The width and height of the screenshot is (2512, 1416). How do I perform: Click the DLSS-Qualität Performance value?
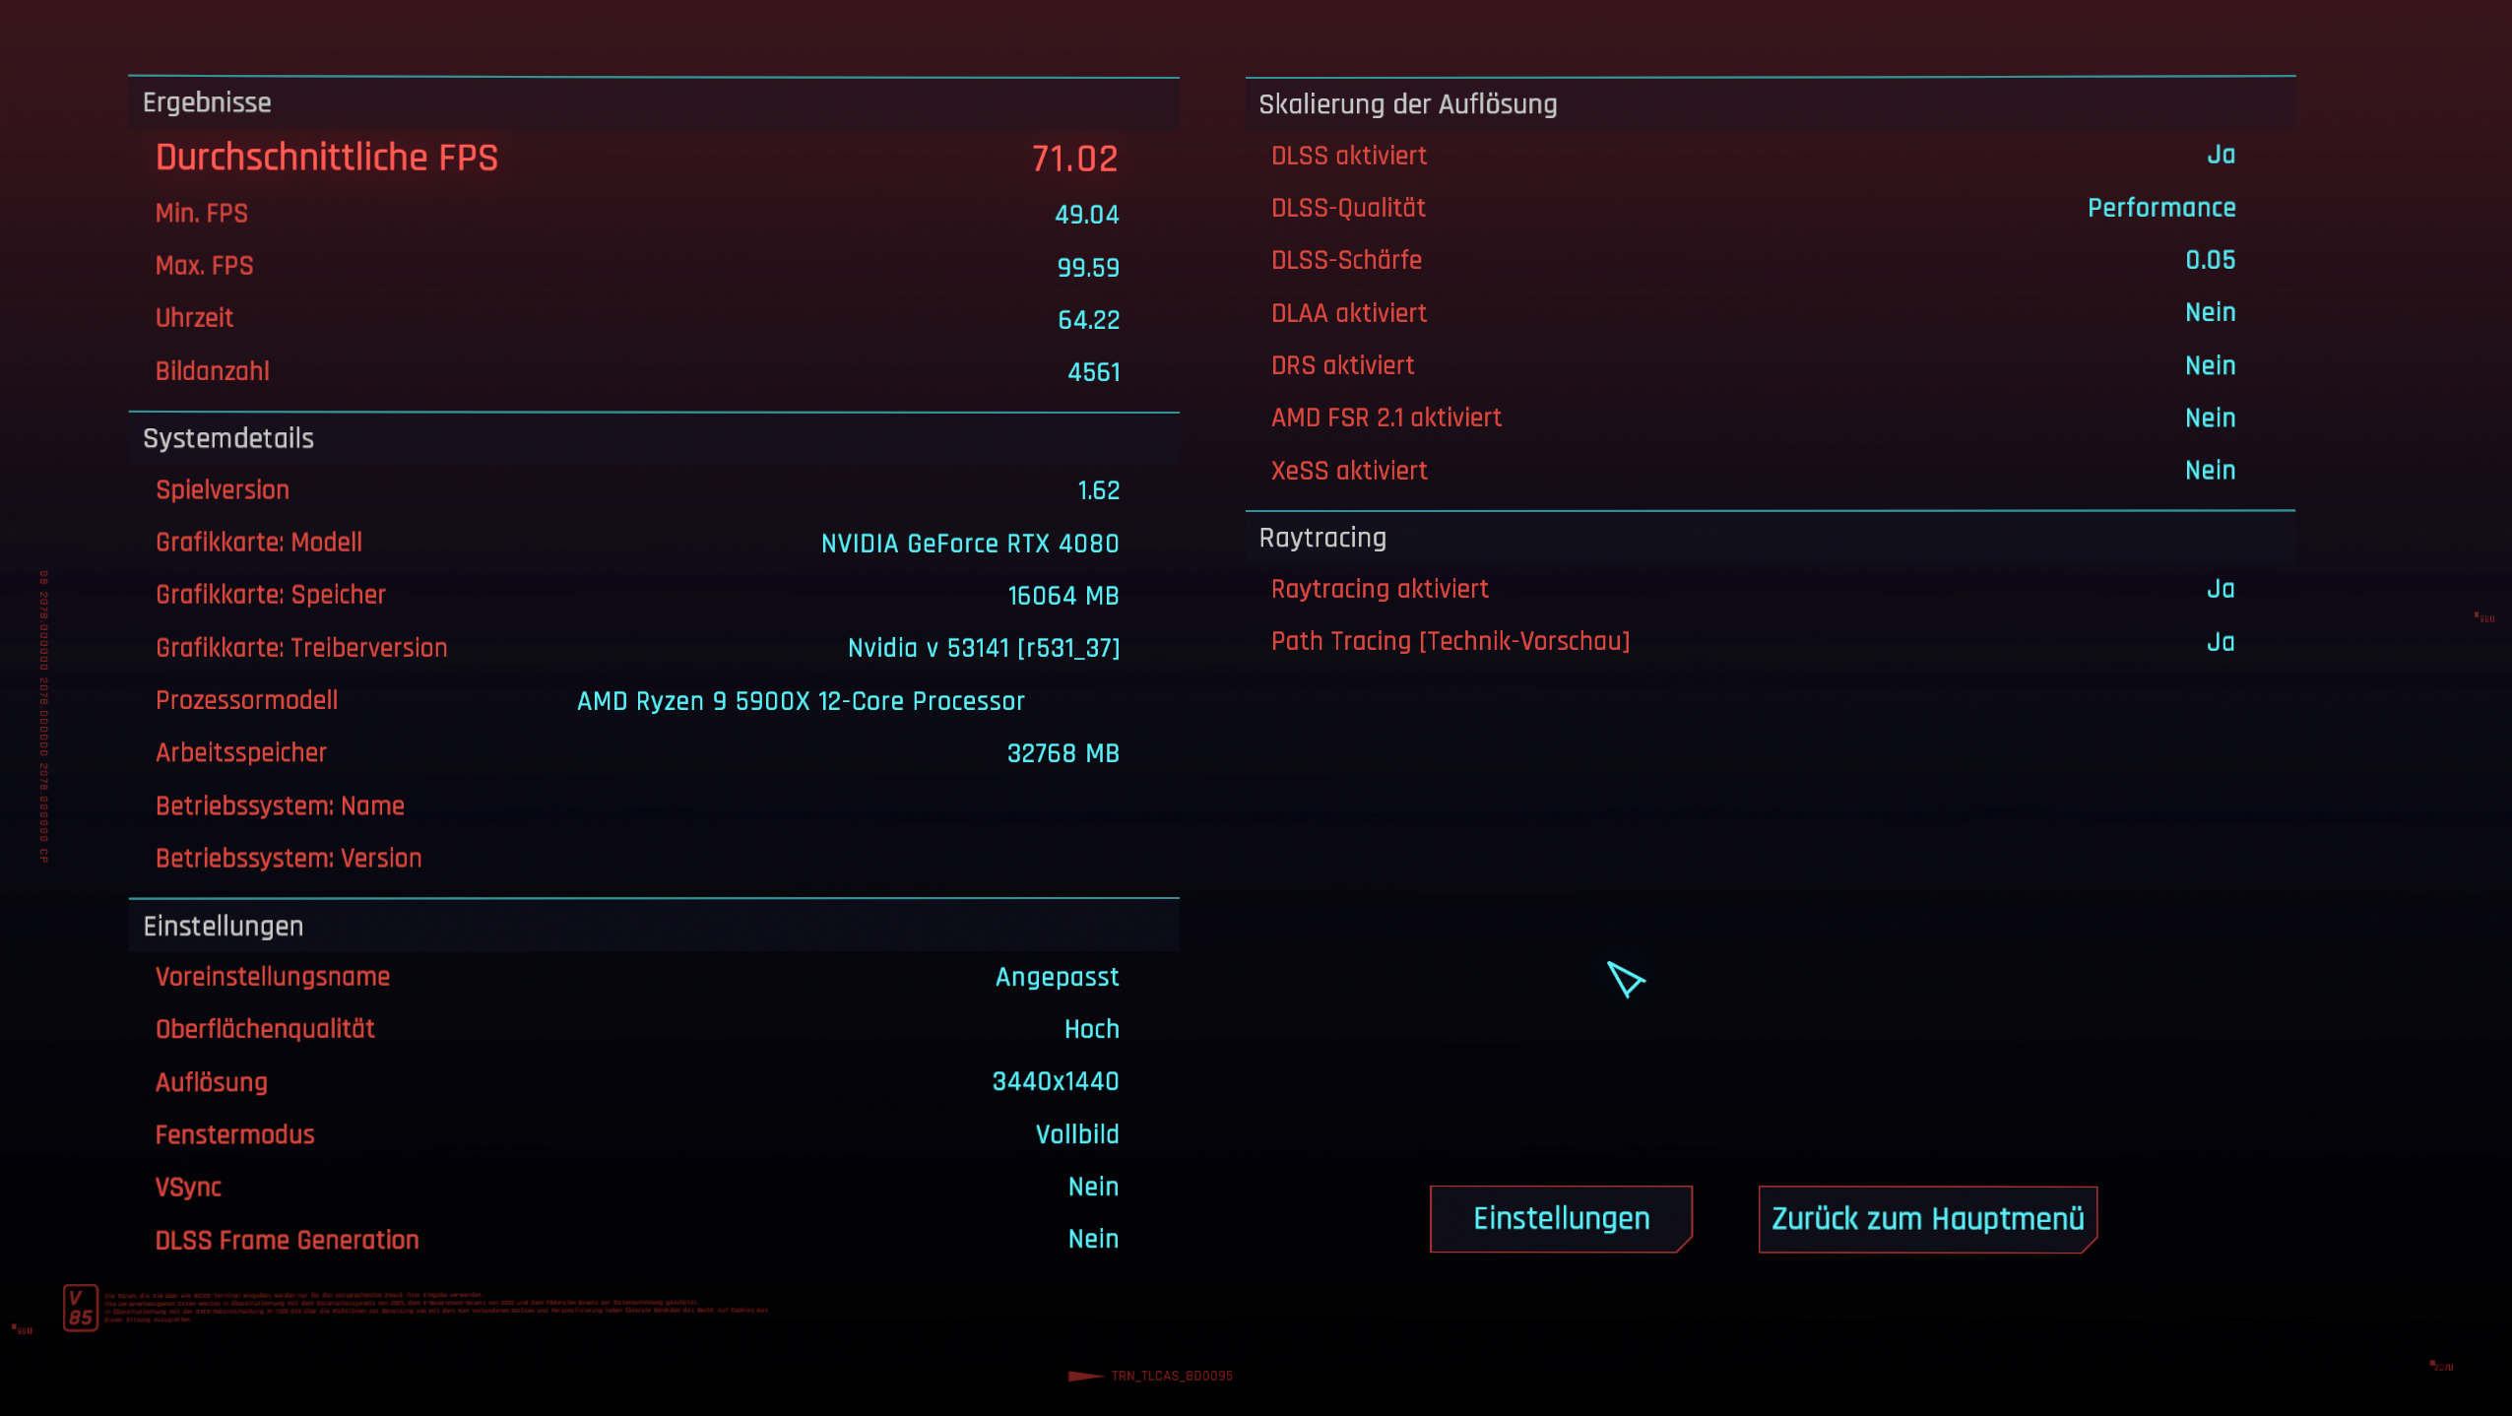point(2160,208)
